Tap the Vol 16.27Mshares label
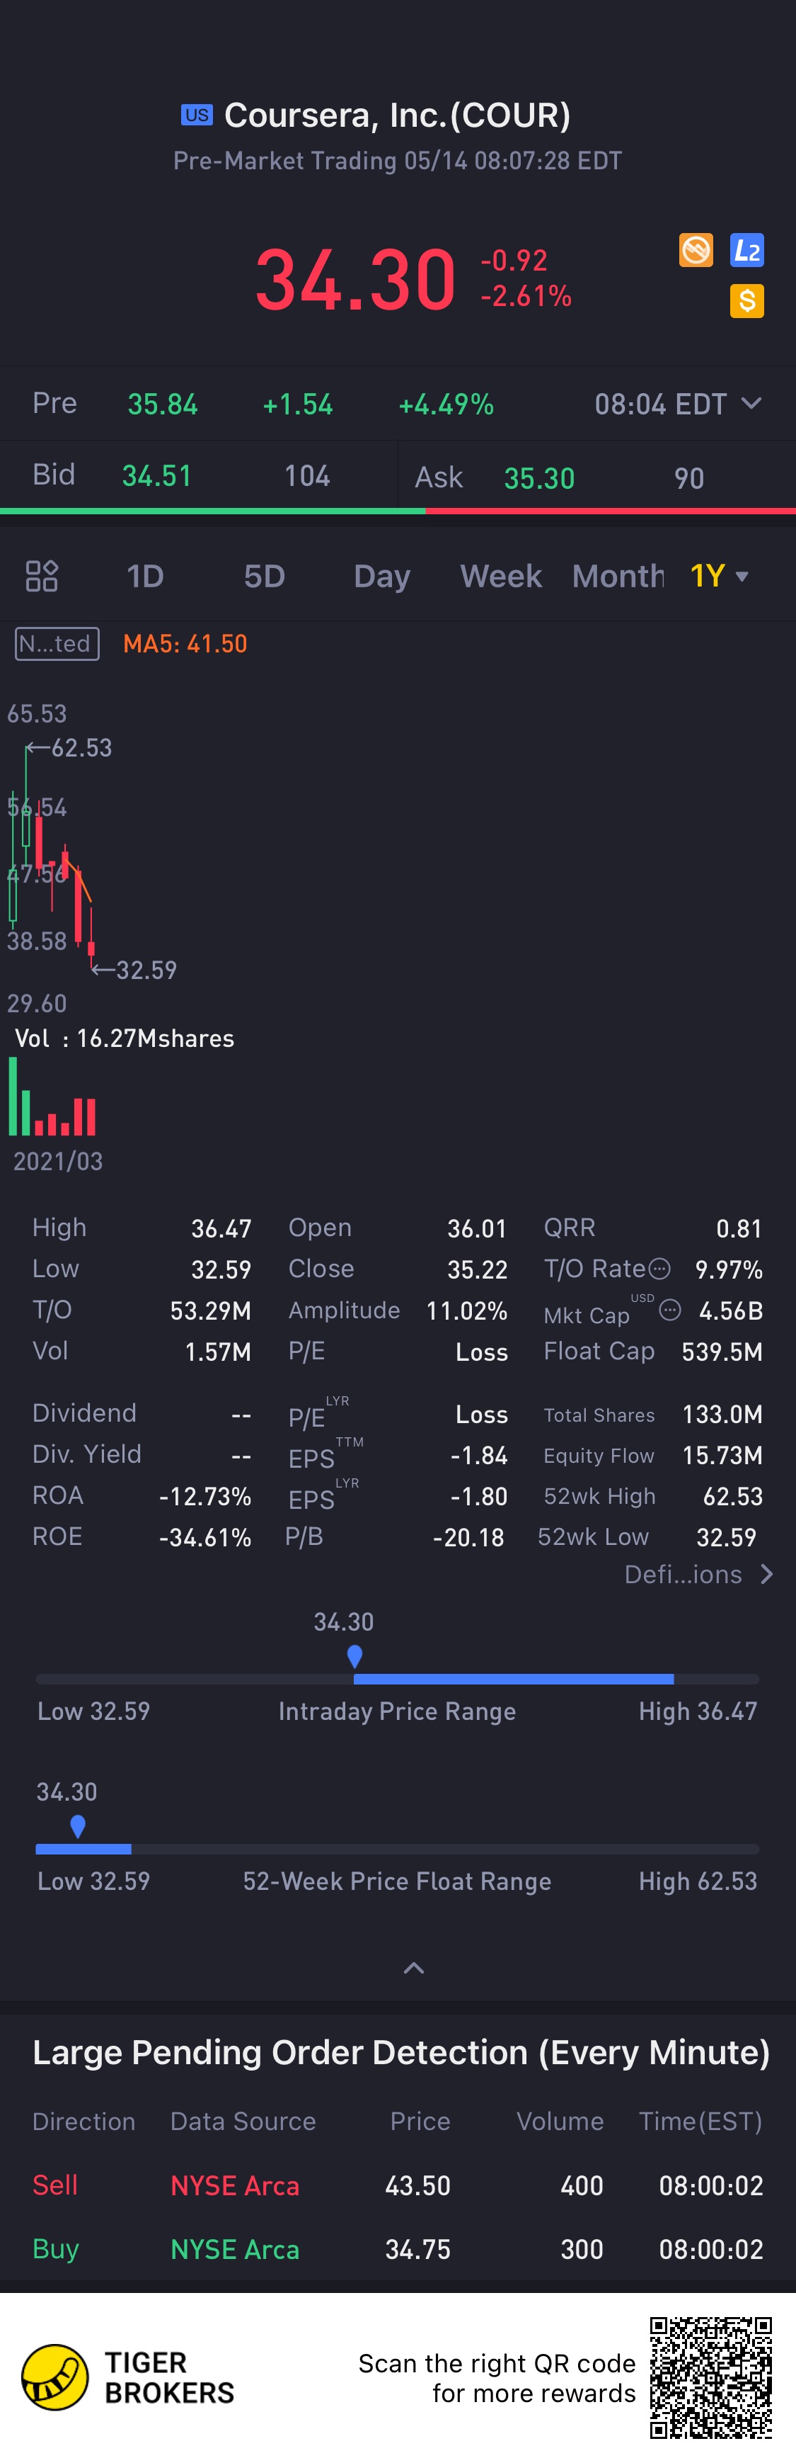 [x=125, y=1038]
